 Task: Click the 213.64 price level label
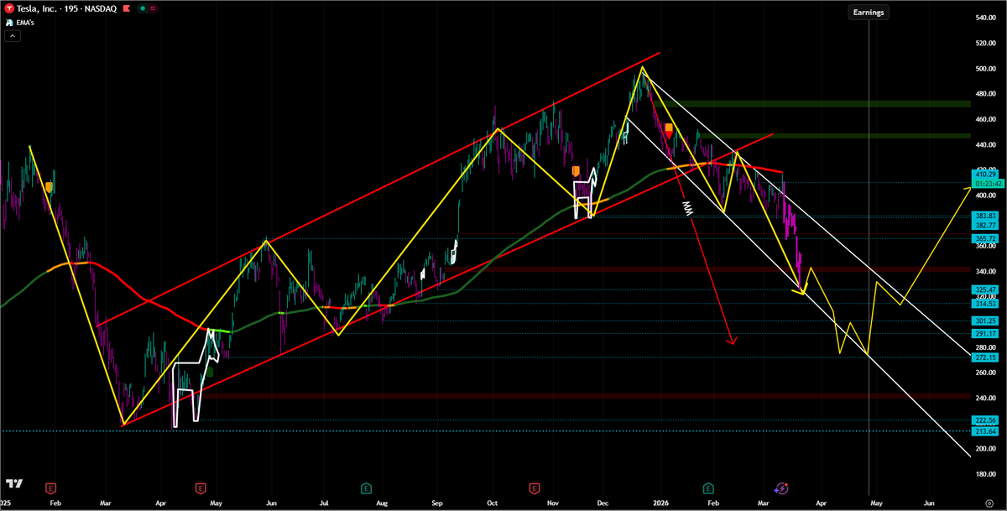984,431
